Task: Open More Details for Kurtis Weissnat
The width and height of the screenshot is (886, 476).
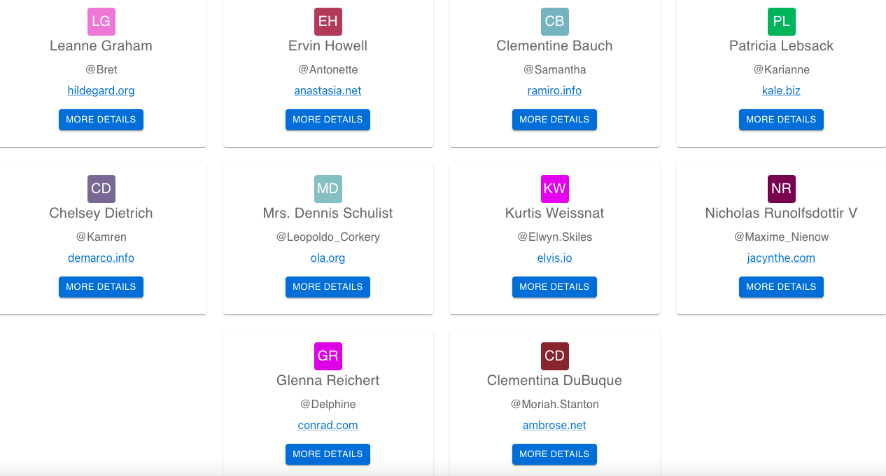Action: [x=555, y=287]
